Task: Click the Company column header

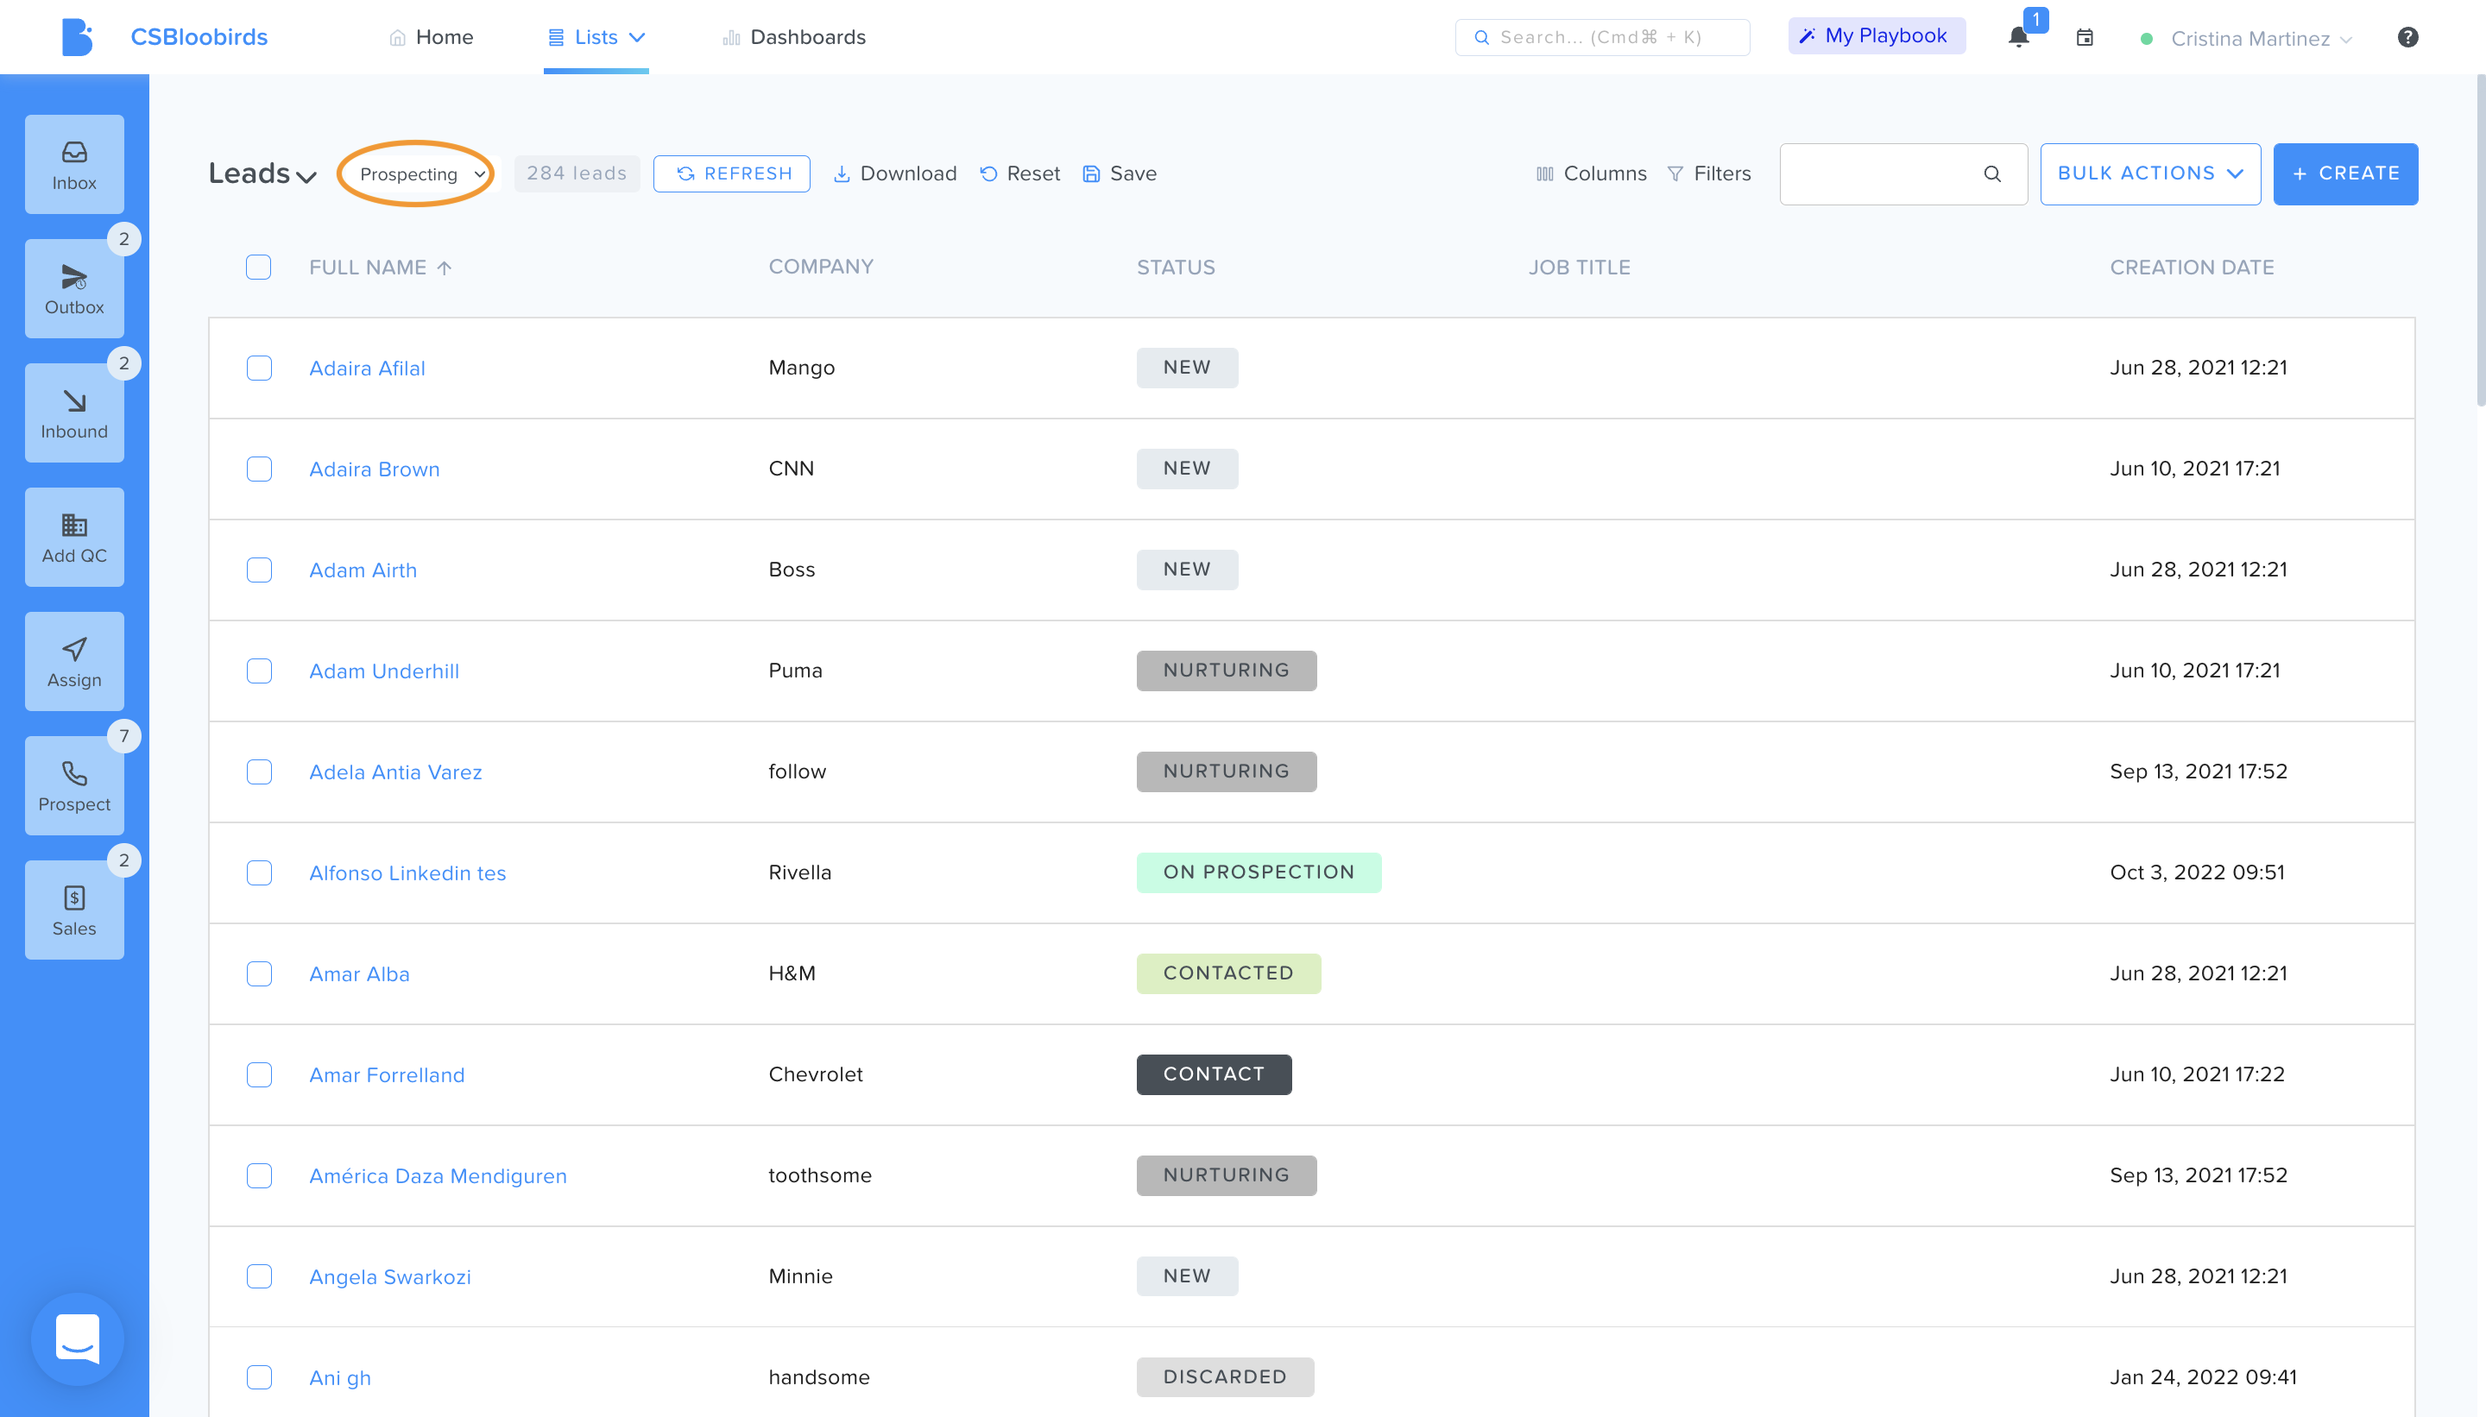Action: (821, 267)
